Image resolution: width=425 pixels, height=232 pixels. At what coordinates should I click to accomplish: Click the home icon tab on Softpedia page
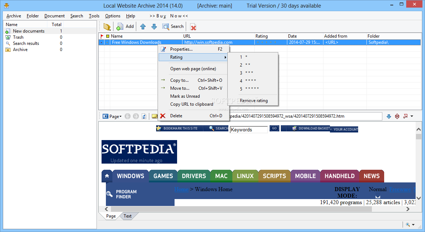[107, 176]
